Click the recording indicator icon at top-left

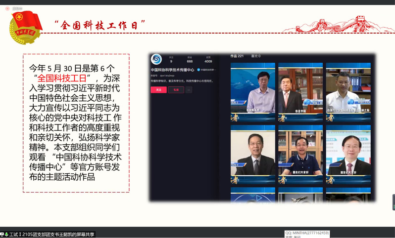click(7, 8)
